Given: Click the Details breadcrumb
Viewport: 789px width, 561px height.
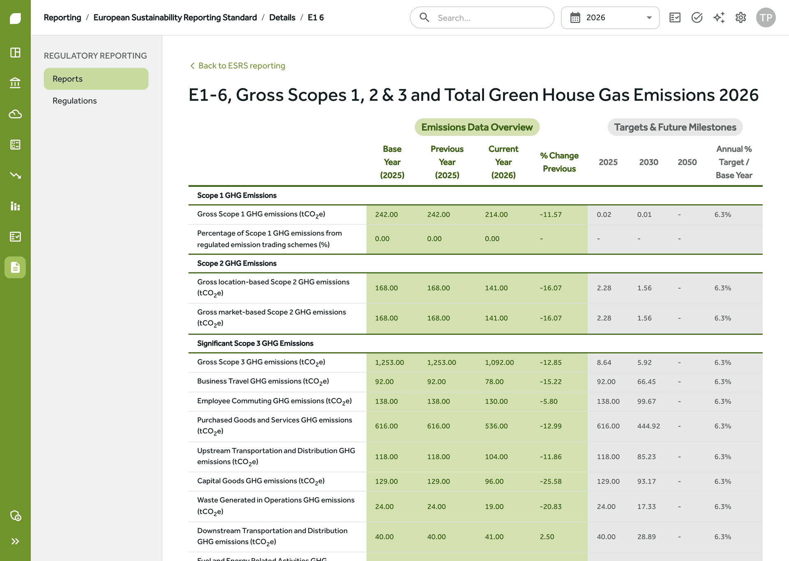Looking at the screenshot, I should coord(282,18).
